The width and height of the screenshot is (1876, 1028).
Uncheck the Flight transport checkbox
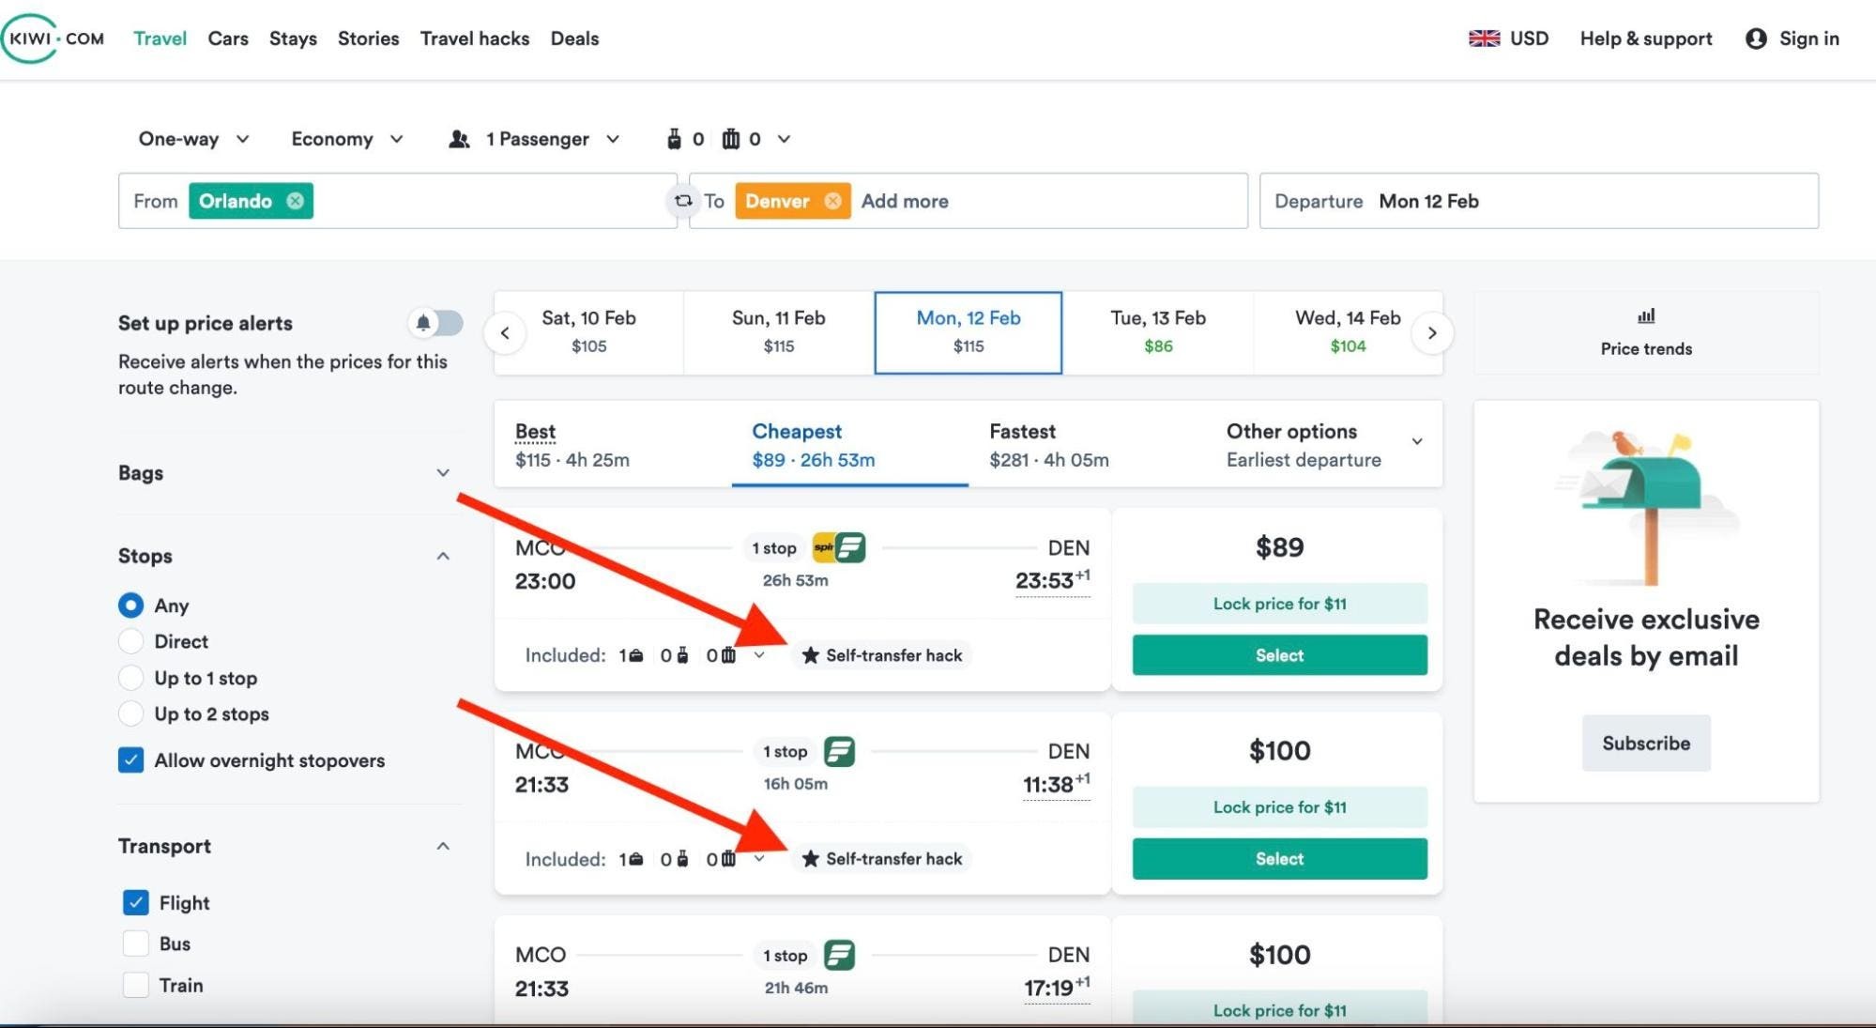coord(136,903)
